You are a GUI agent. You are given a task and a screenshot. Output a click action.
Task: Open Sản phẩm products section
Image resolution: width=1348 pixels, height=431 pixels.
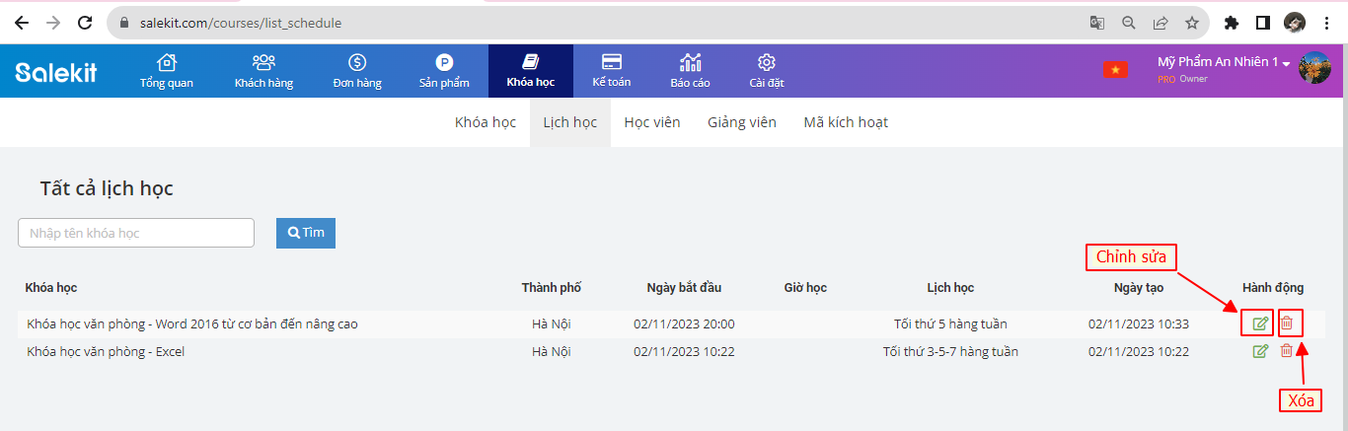click(444, 71)
